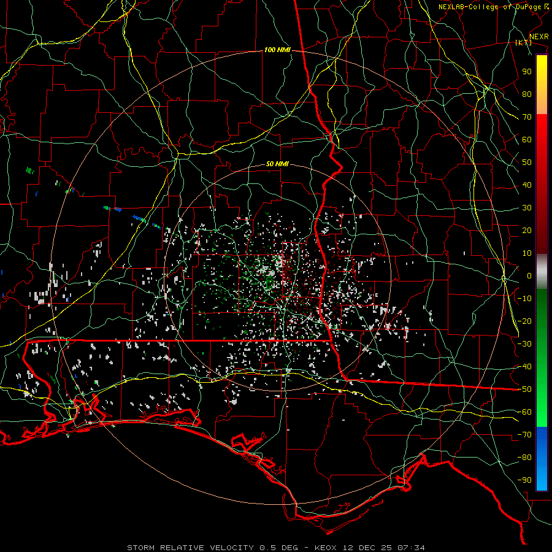Screen dimensions: 552x552
Task: Click the 40 value on velocity scale
Action: (527, 185)
